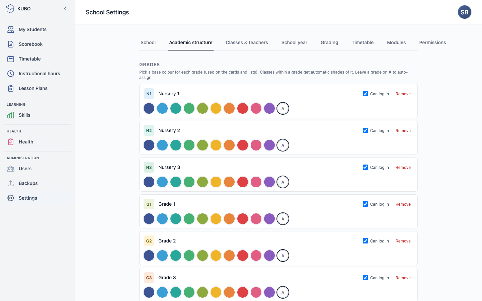Viewport: 482px width, 301px height.
Task: Select the Timetable calendar icon in sidebar
Action: [x=11, y=59]
